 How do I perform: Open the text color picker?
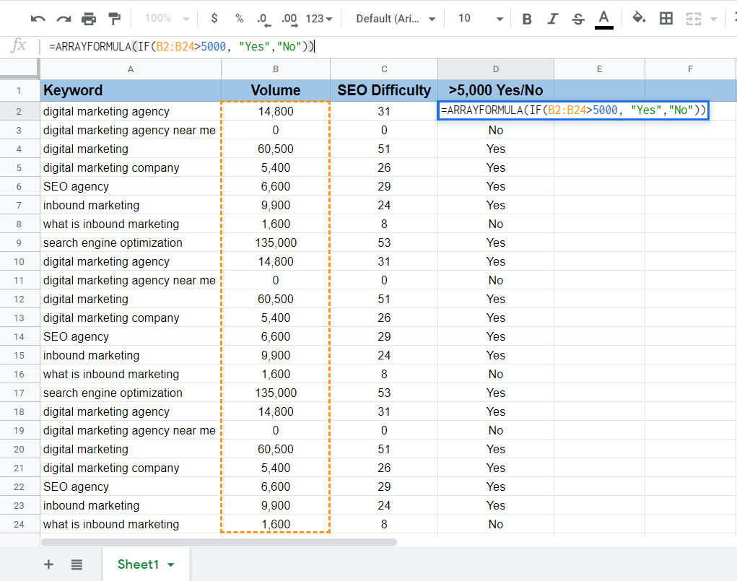(x=604, y=19)
